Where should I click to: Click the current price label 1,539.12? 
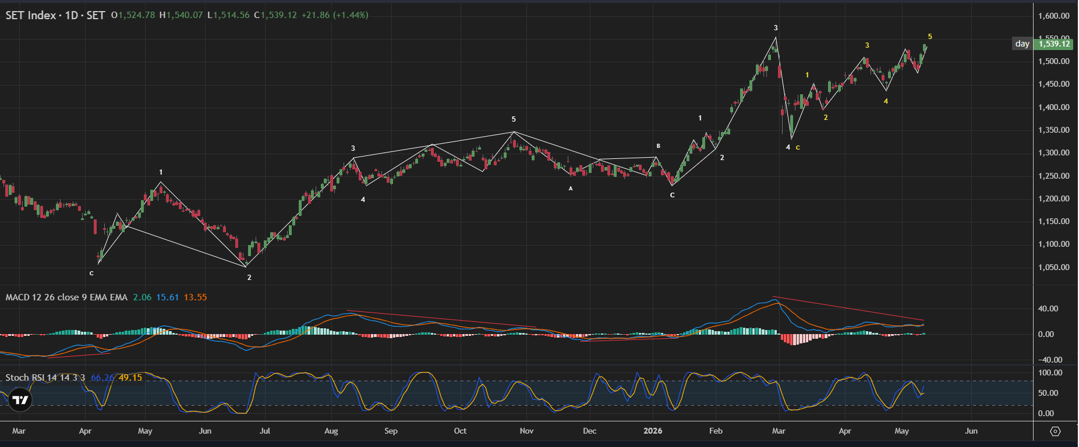click(x=1055, y=44)
